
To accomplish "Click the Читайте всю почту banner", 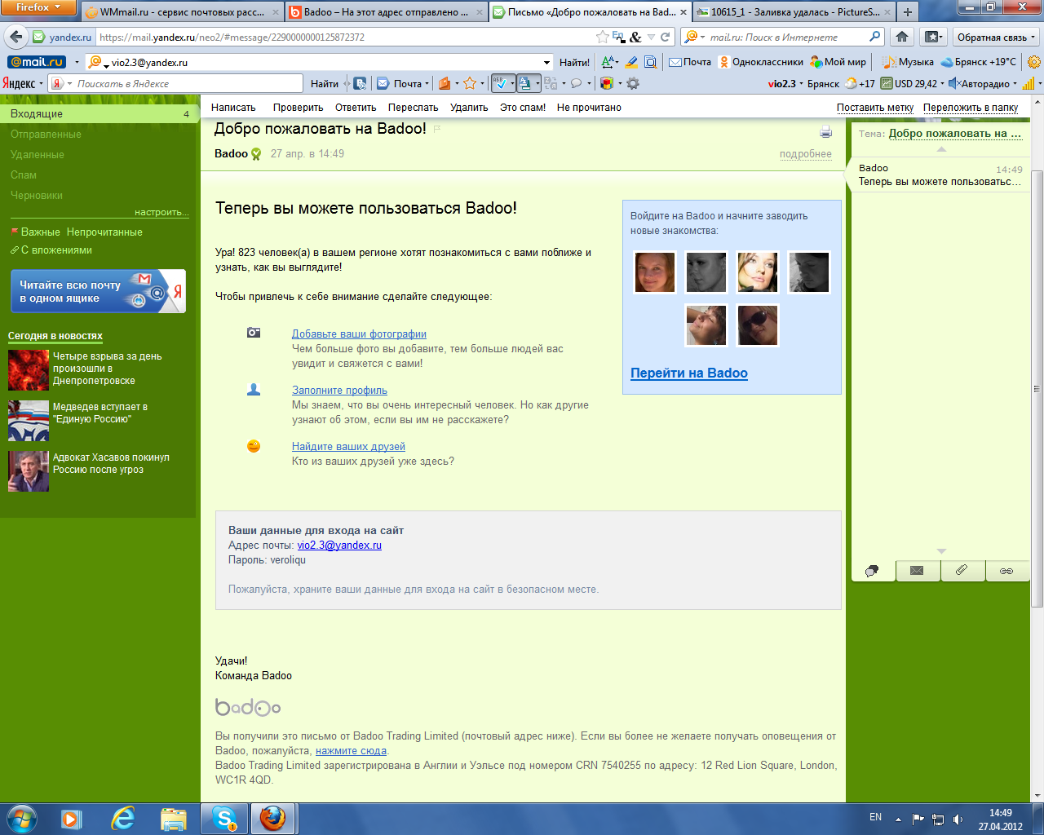I will pyautogui.click(x=98, y=291).
